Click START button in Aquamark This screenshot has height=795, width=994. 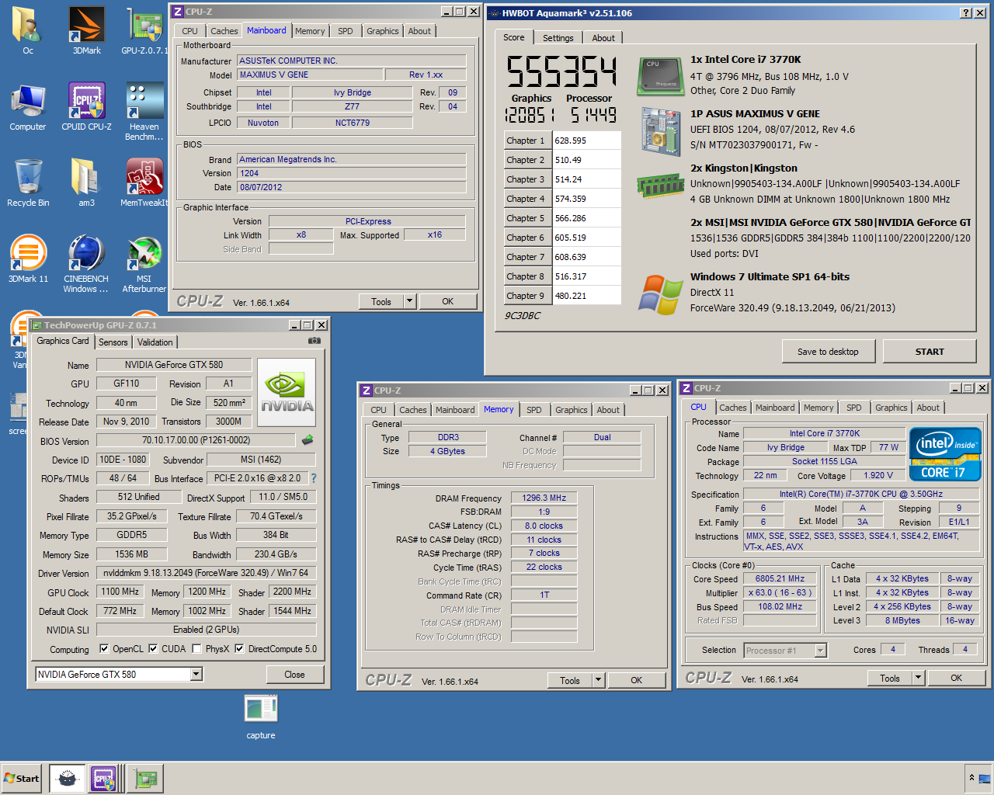point(930,351)
